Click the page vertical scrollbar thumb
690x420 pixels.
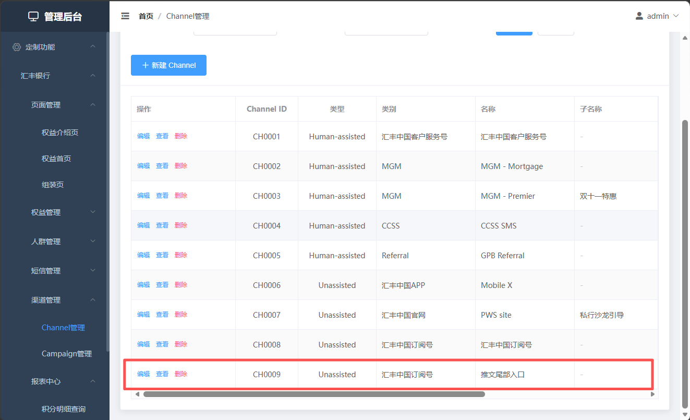(685, 263)
